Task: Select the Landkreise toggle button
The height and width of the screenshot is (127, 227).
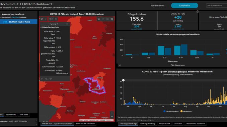Action: pos(184,6)
